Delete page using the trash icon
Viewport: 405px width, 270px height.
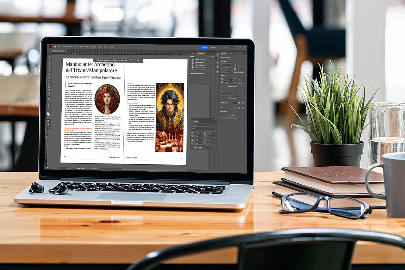click(x=243, y=94)
